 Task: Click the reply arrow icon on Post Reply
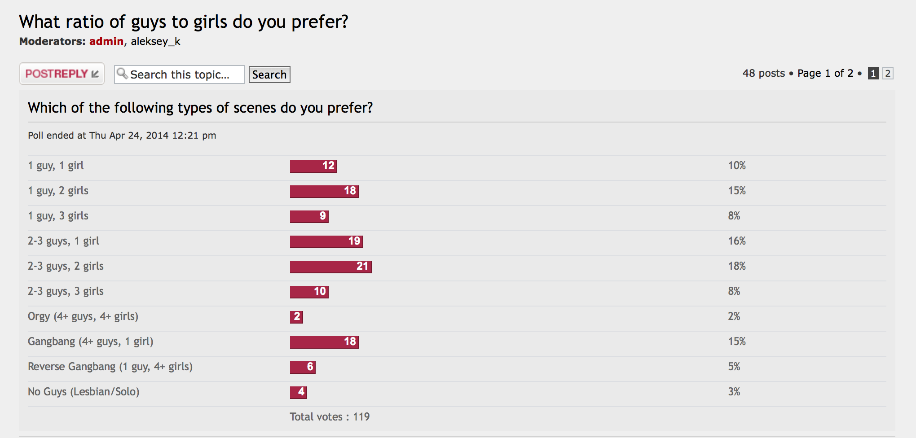[x=95, y=74]
